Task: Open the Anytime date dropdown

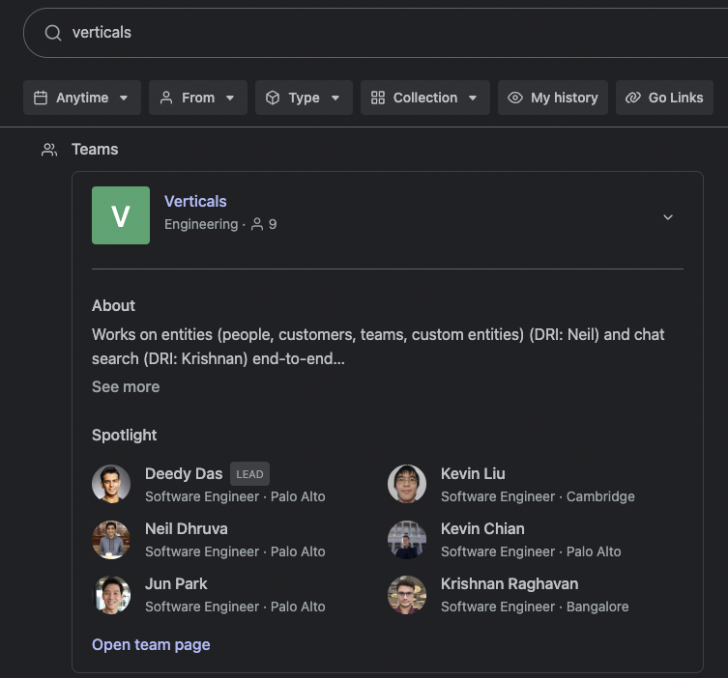Action: (x=82, y=98)
